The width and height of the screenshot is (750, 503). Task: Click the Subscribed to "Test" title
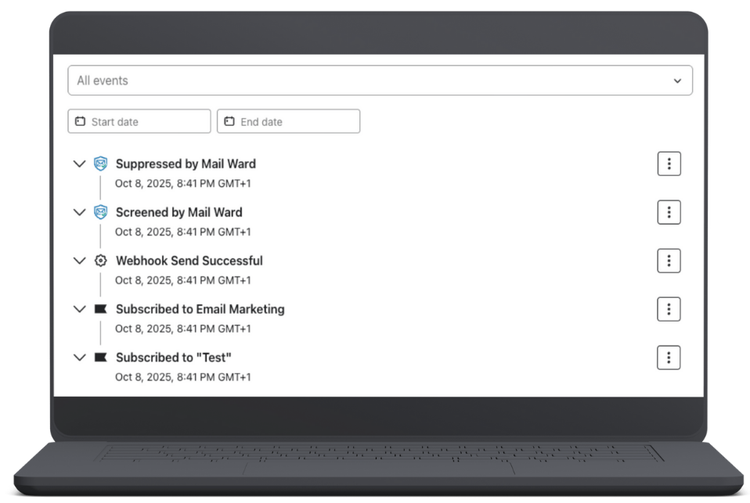tap(174, 357)
